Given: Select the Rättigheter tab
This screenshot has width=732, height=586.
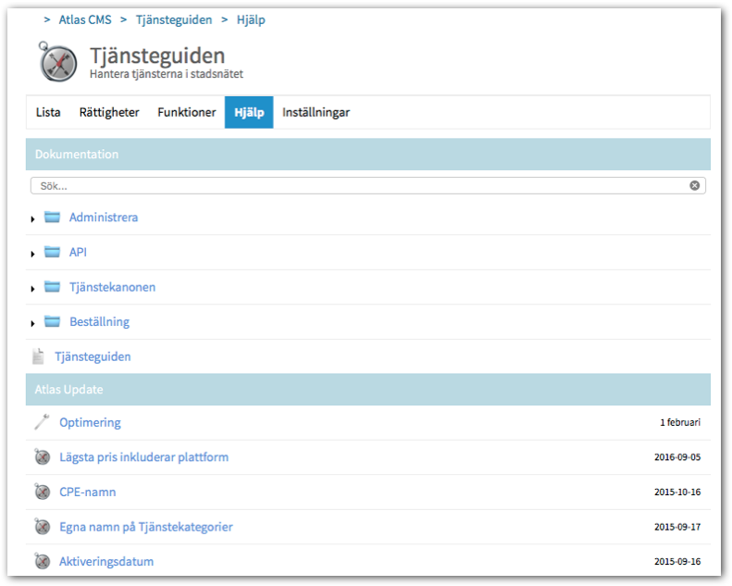Looking at the screenshot, I should click(109, 112).
